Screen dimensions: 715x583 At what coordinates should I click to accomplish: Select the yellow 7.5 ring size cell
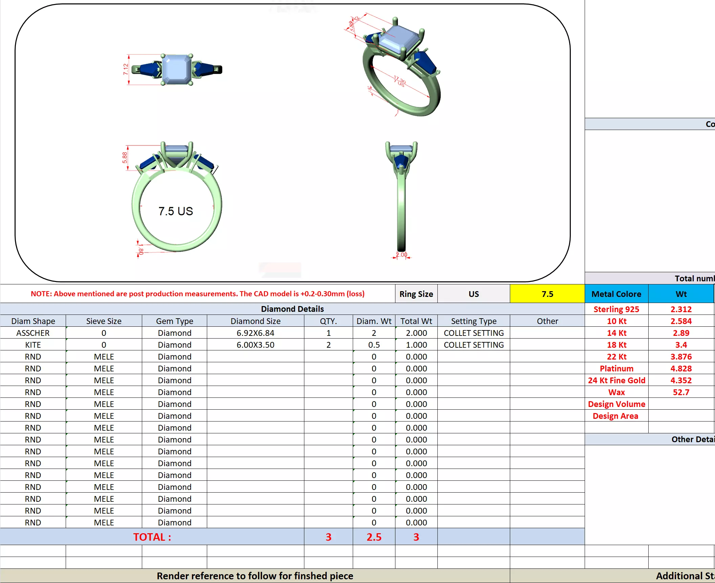click(x=547, y=294)
